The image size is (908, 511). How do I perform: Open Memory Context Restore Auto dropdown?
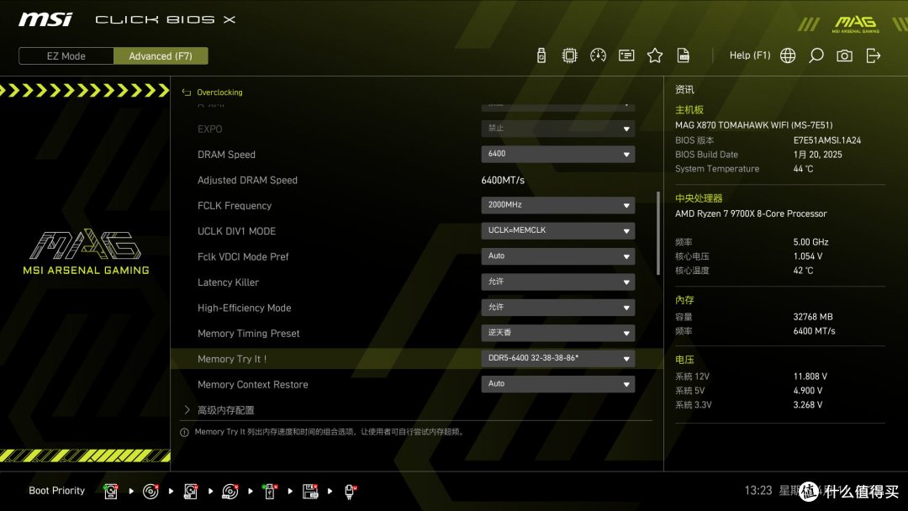[x=557, y=384]
